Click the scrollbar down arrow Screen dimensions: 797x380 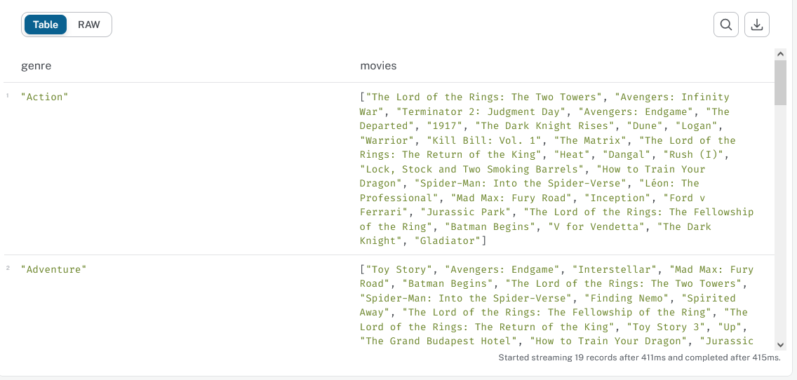click(780, 345)
